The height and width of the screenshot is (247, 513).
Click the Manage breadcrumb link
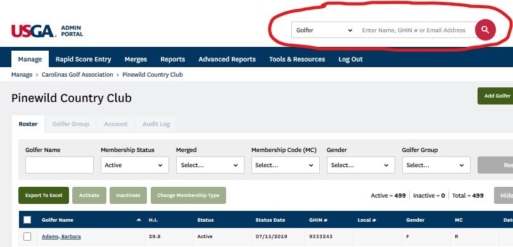(x=22, y=75)
